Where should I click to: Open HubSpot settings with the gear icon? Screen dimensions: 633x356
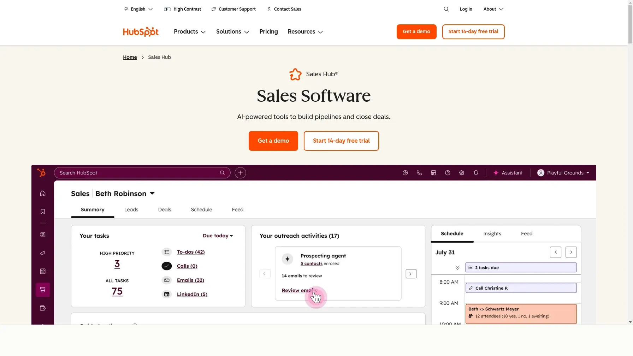pyautogui.click(x=462, y=173)
